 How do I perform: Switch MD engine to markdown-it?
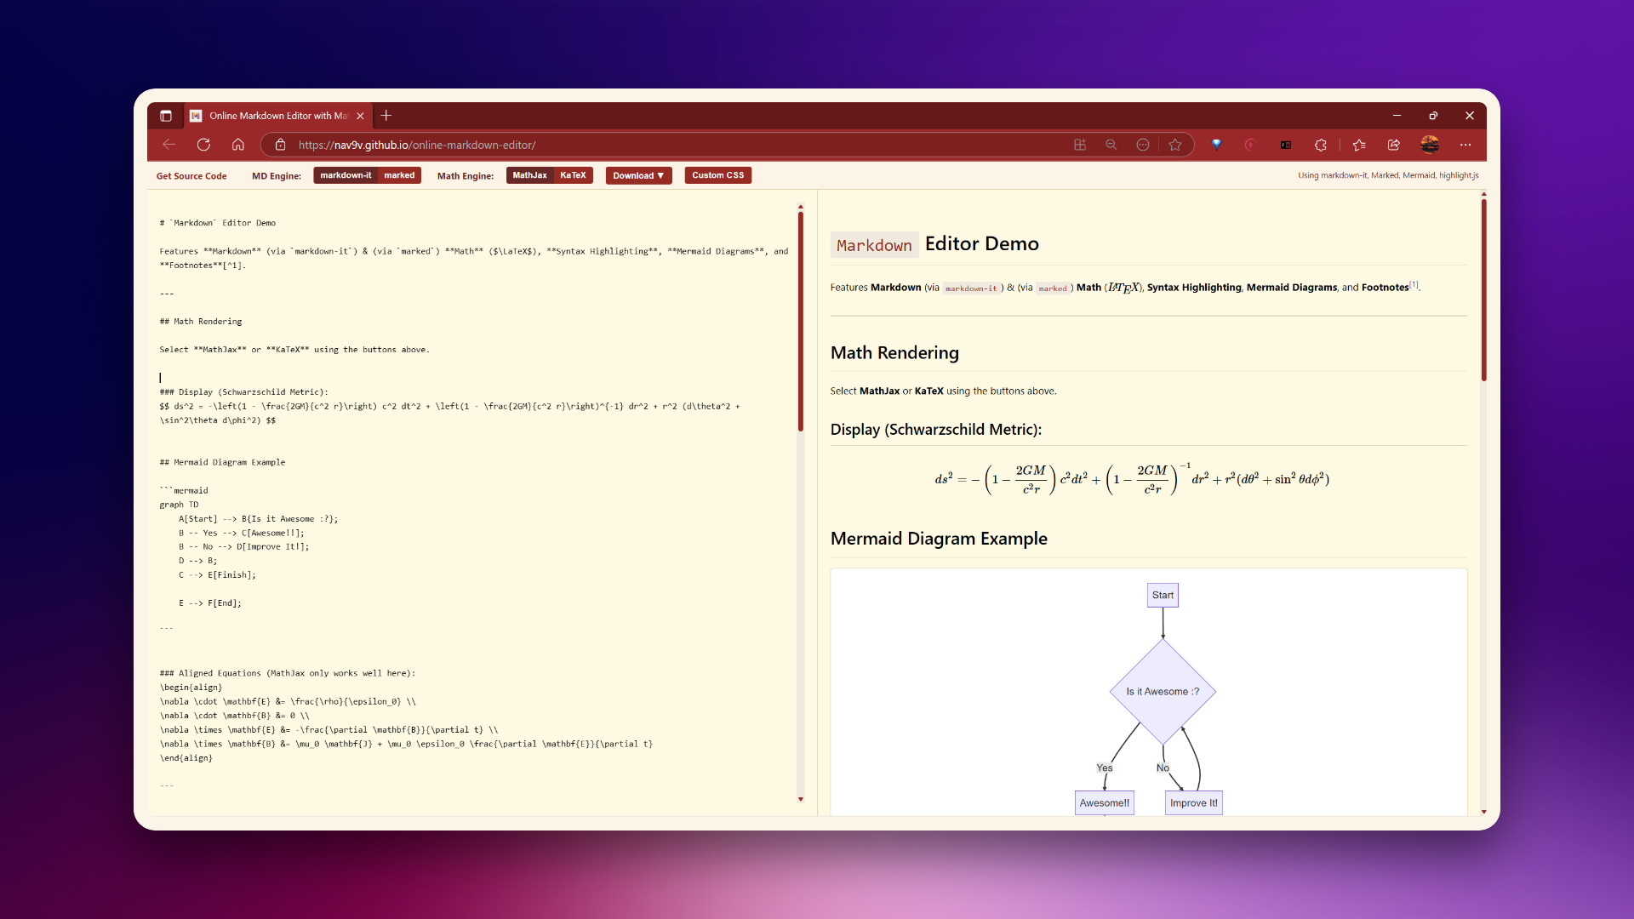pos(346,175)
